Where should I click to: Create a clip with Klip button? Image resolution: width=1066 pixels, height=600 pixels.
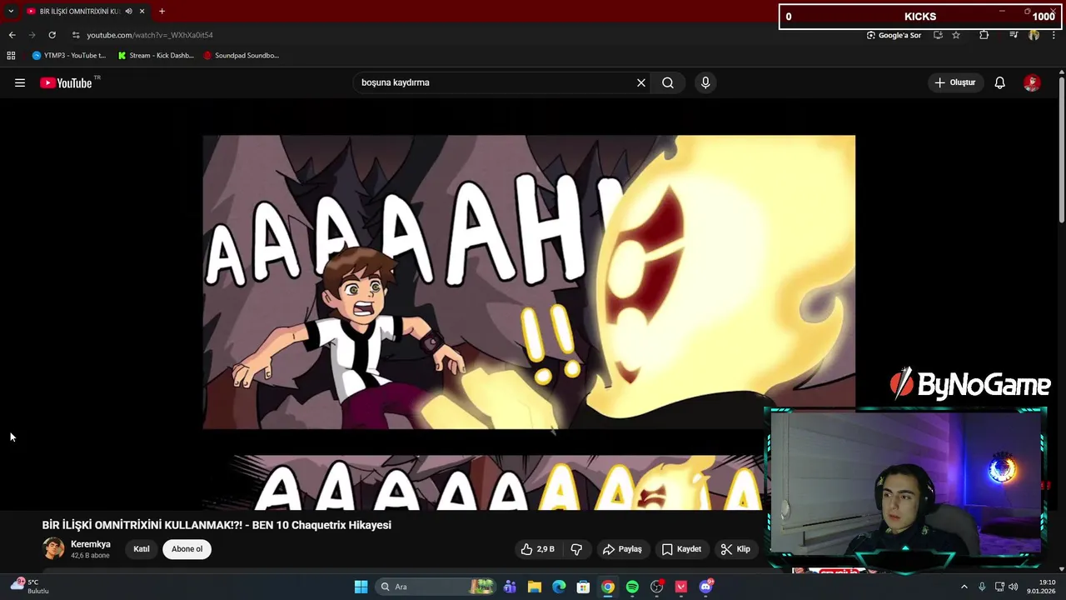[x=735, y=549]
